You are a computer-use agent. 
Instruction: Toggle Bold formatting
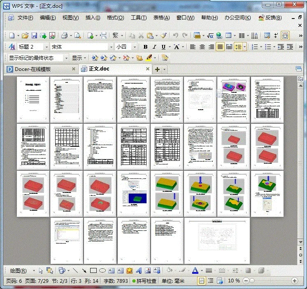(x=145, y=47)
